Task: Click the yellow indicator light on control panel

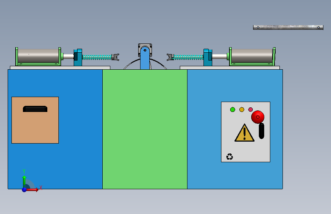Action: (242, 110)
